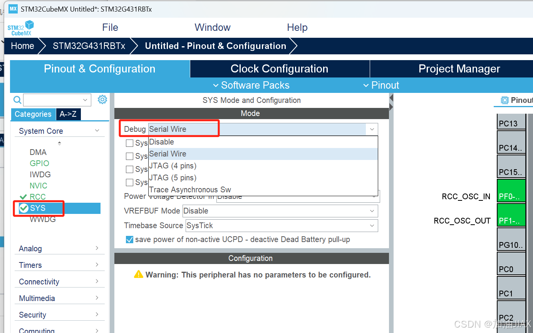Screen dimensions: 533x333
Task: Select the Categories tab
Action: click(x=33, y=114)
